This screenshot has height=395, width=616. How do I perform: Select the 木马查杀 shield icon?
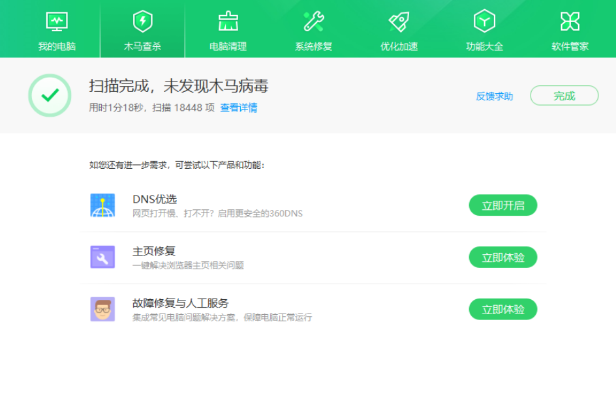[142, 22]
